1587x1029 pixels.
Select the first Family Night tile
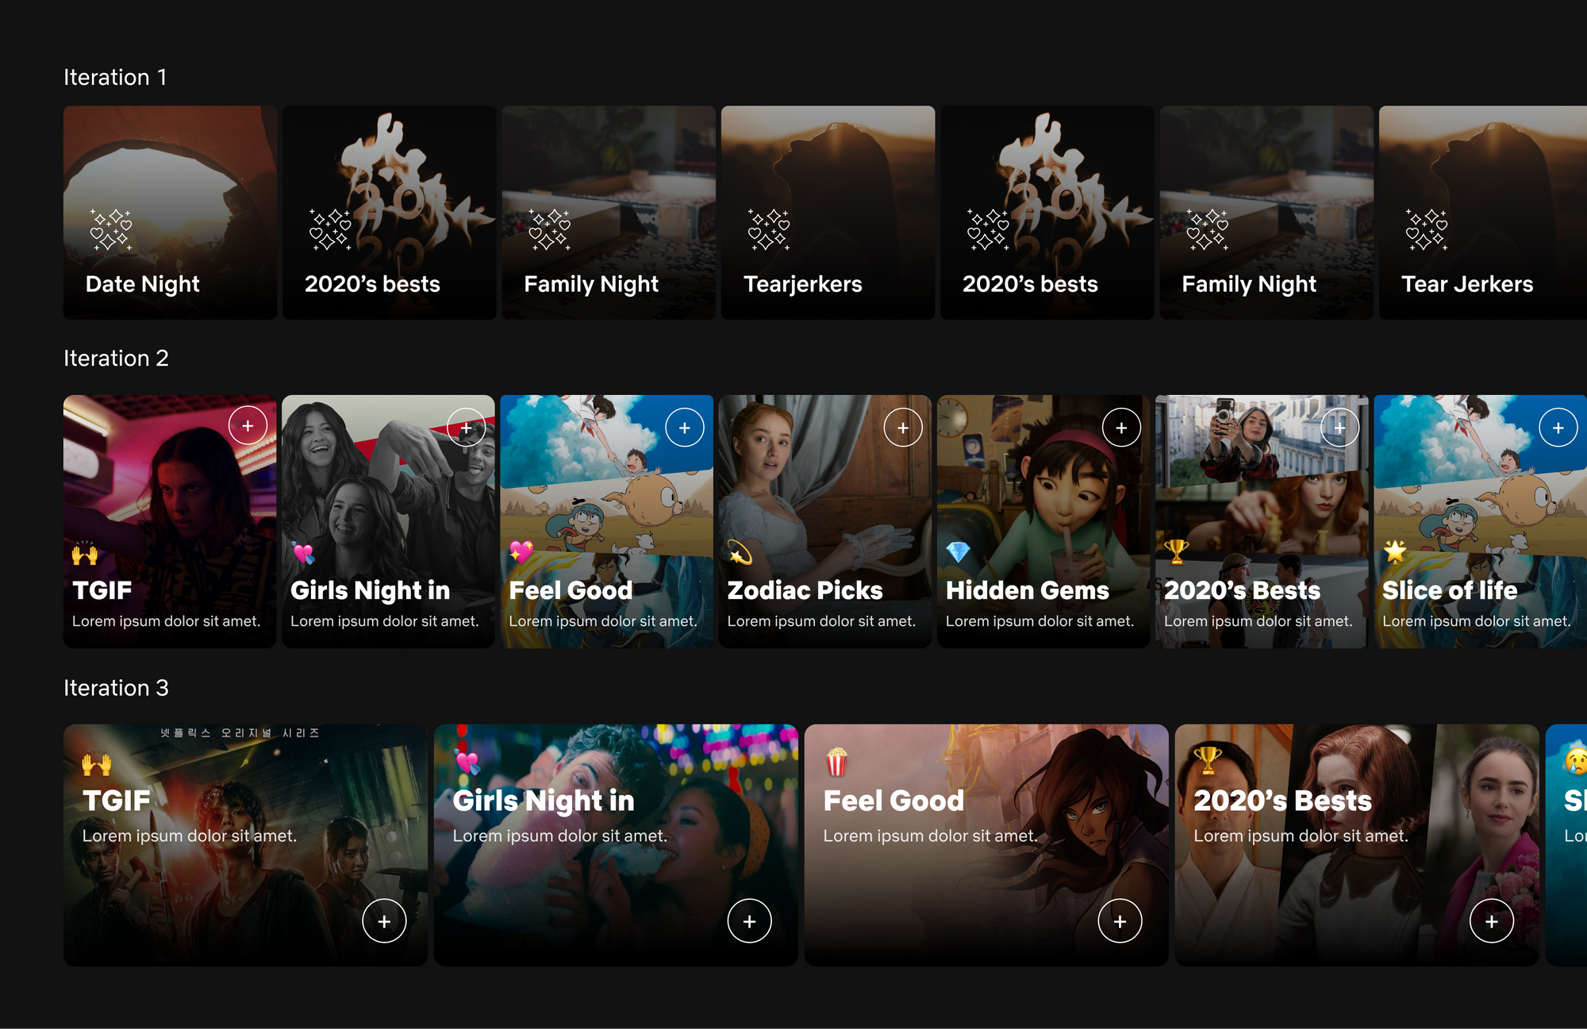[x=609, y=213]
